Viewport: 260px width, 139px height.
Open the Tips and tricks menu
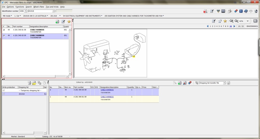click(52, 7)
